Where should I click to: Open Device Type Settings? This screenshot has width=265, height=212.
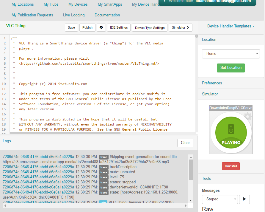pyautogui.click(x=150, y=28)
